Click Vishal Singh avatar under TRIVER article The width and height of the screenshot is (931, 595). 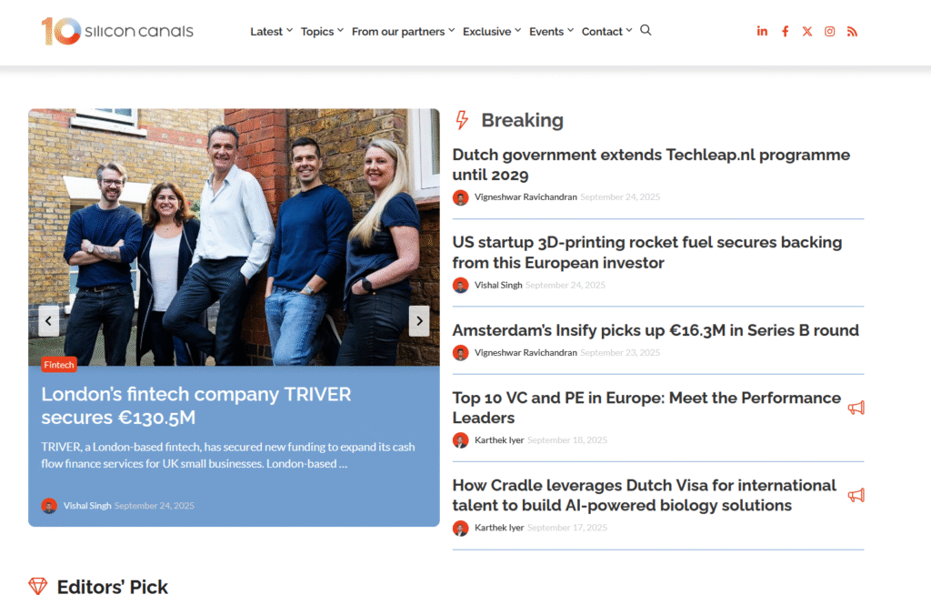tap(49, 506)
